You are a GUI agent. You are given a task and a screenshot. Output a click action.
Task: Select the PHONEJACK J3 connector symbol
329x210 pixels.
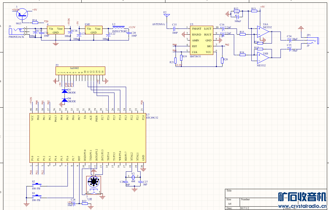click(x=17, y=31)
